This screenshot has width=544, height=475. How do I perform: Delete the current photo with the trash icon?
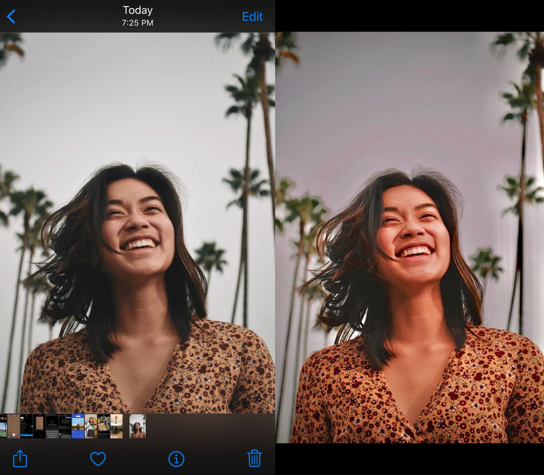click(x=254, y=458)
